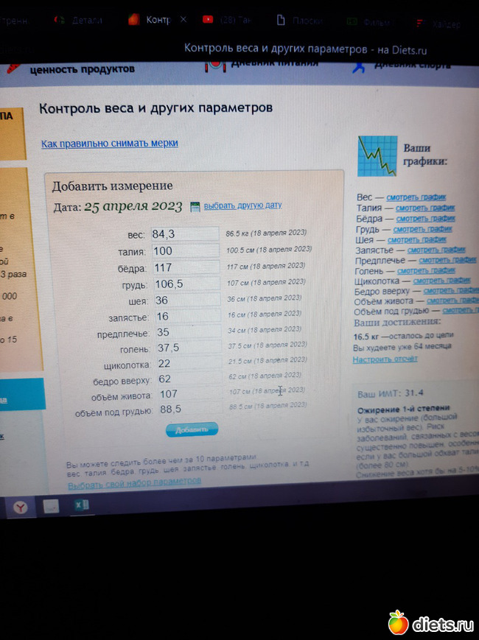
Task: Click the calendar icon beside the date
Action: coord(195,206)
